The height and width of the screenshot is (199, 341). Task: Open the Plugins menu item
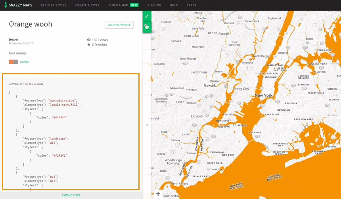pos(154,5)
